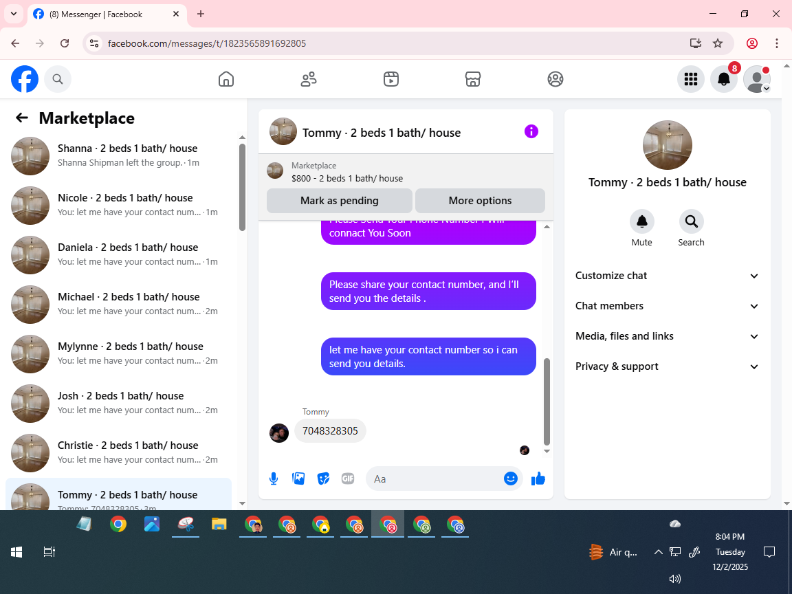Click the conversation list scrollbar thumb

(242, 187)
